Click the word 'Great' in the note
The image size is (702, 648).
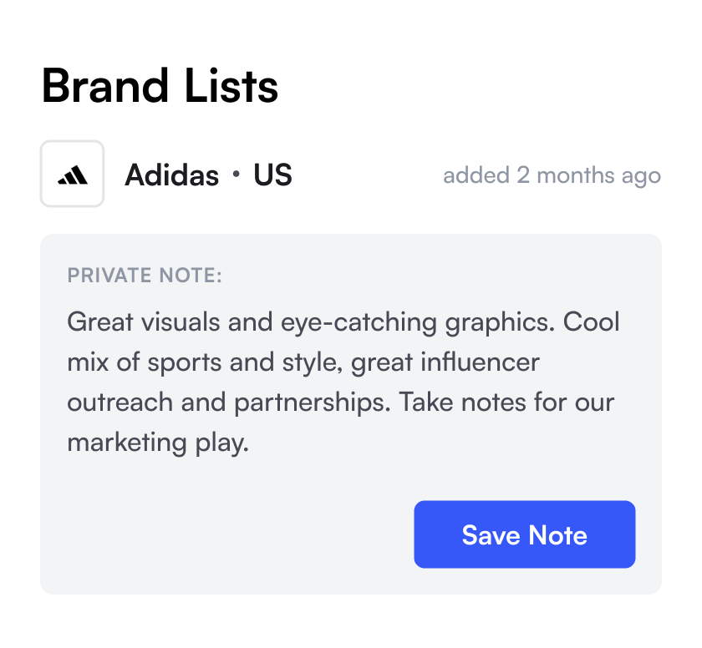coord(100,322)
